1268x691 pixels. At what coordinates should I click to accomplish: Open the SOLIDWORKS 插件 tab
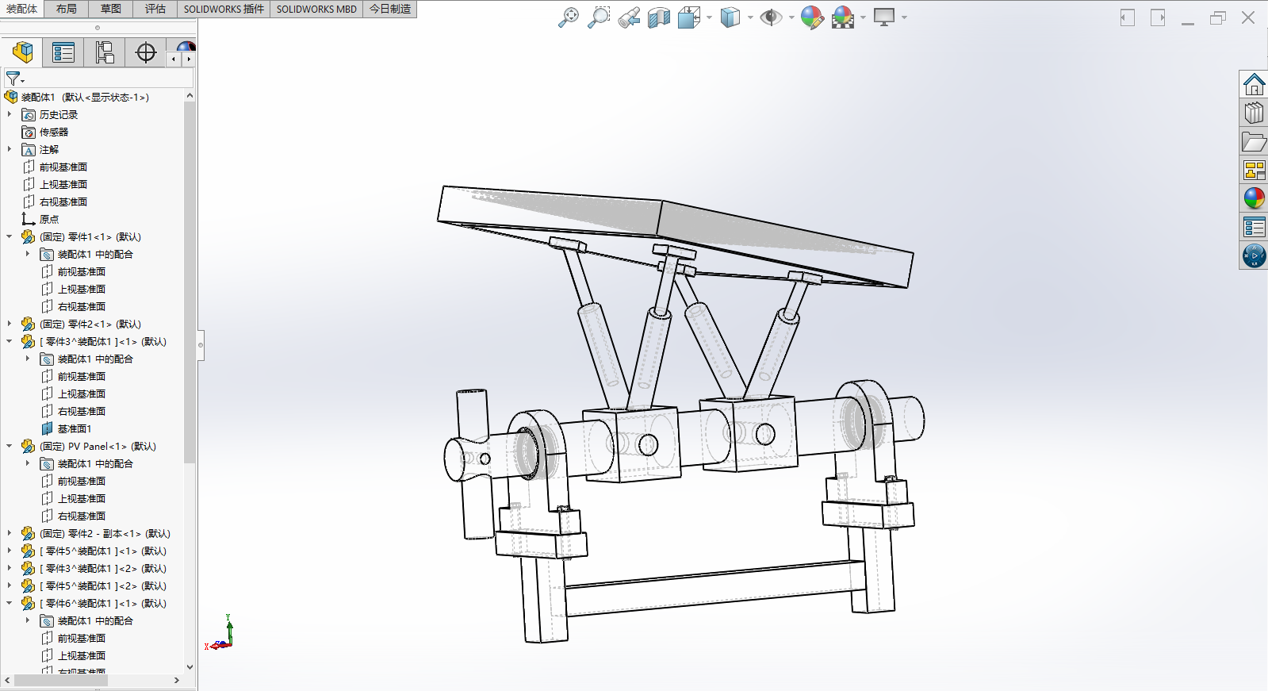(224, 9)
